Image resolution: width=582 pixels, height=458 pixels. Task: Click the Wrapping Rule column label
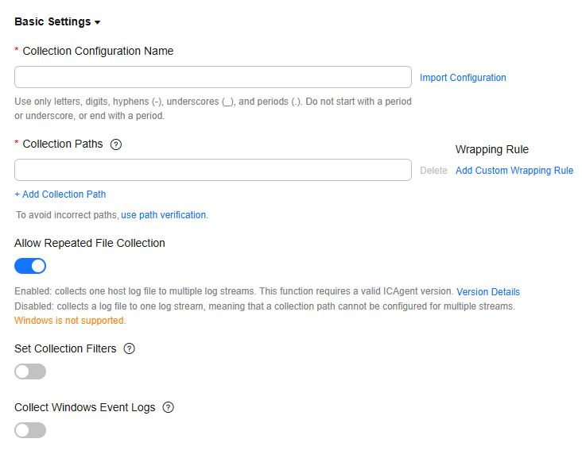(492, 149)
